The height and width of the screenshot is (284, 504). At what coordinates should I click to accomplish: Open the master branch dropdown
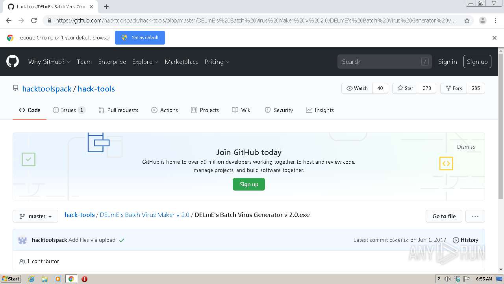(35, 216)
